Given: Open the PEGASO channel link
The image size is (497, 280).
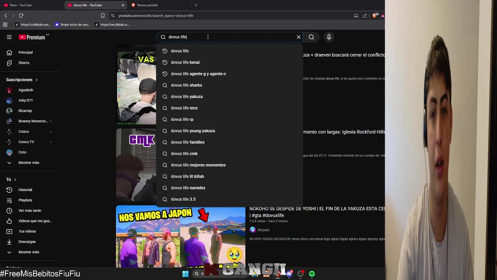Looking at the screenshot, I should (263, 230).
